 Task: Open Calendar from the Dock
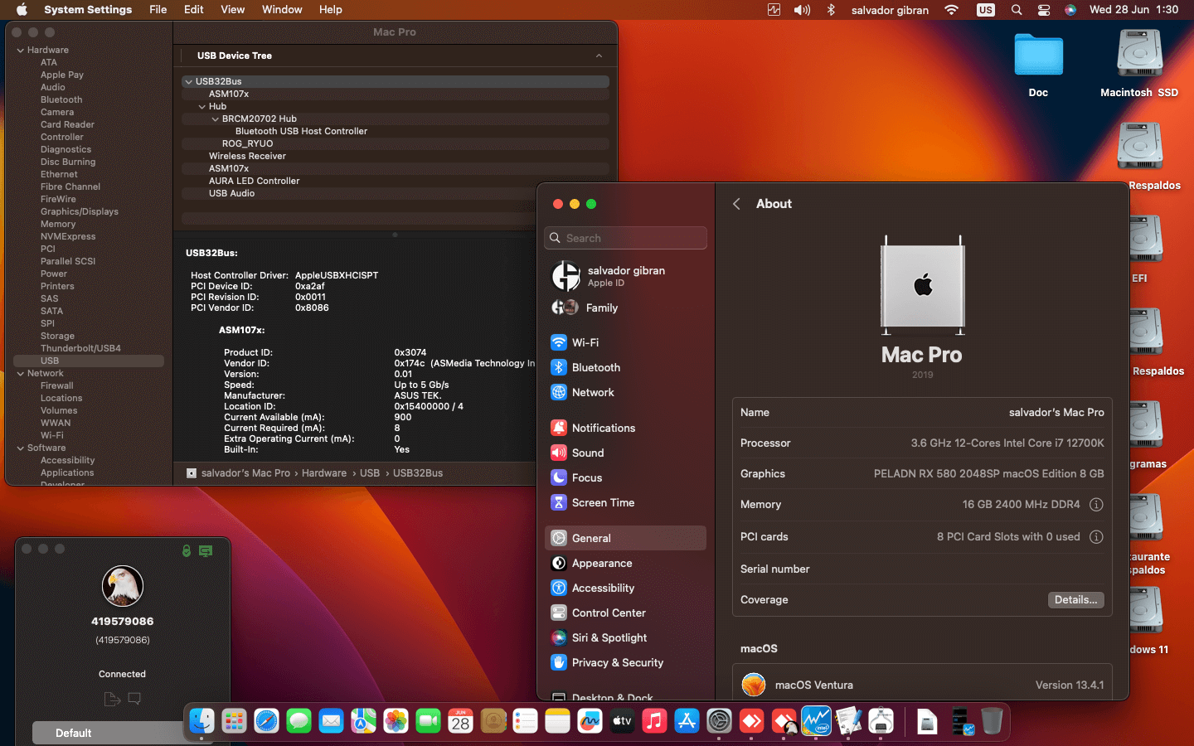[x=460, y=721]
